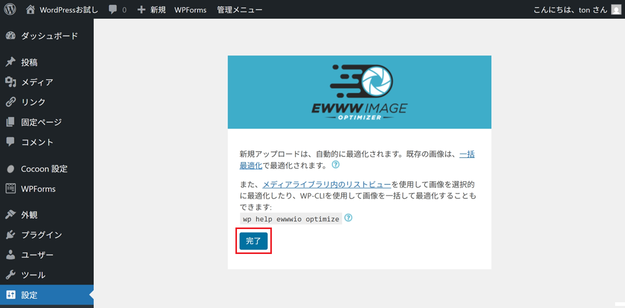Open the comments bubble icon in admin bar
The height and width of the screenshot is (308, 625).
[x=113, y=10]
